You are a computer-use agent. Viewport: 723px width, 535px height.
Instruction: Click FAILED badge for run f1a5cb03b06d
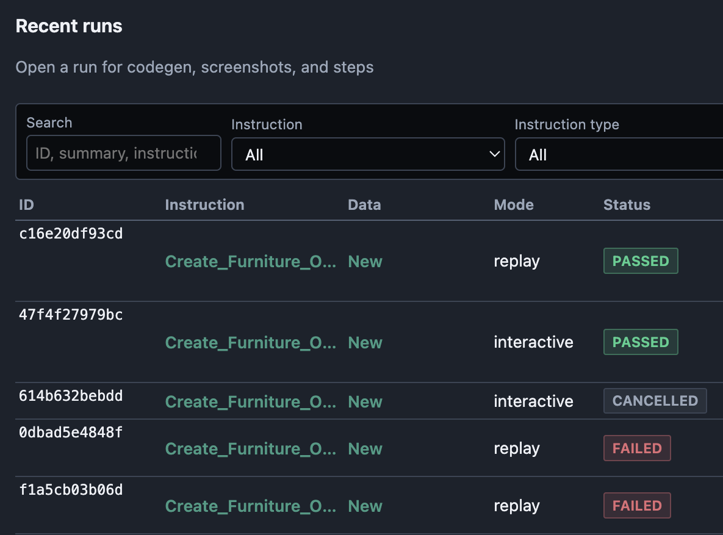click(637, 506)
